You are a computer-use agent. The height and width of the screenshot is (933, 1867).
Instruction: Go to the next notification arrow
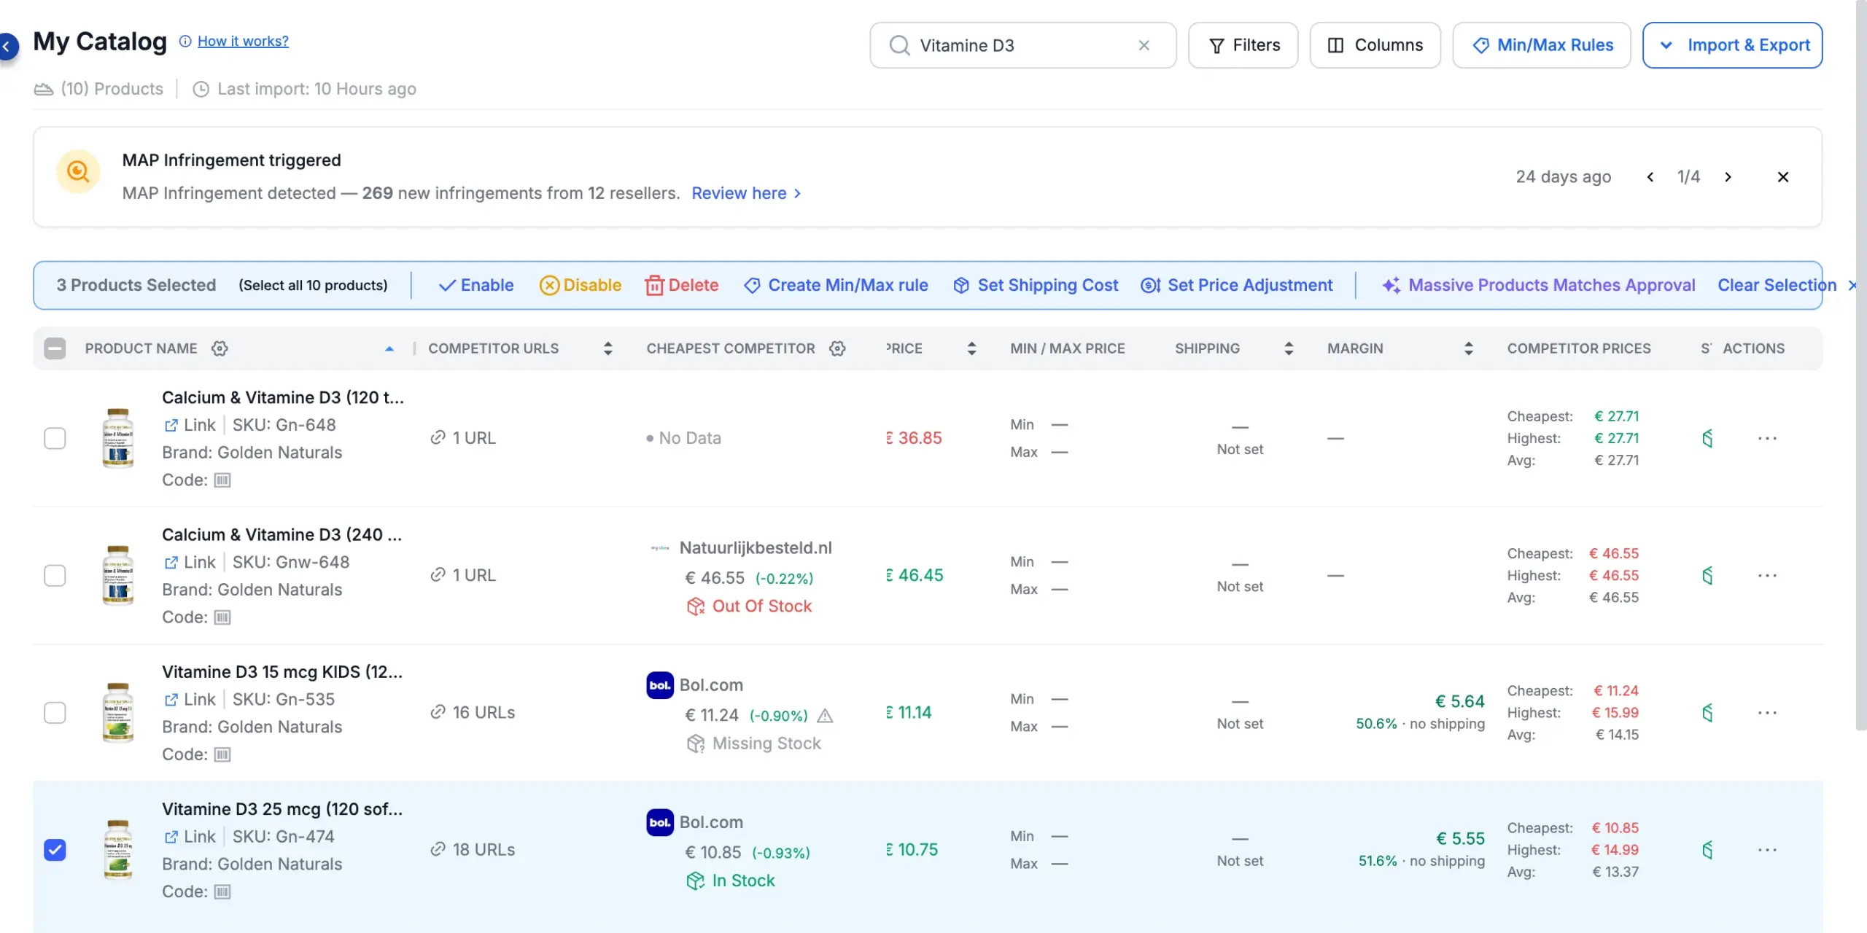pos(1728,177)
